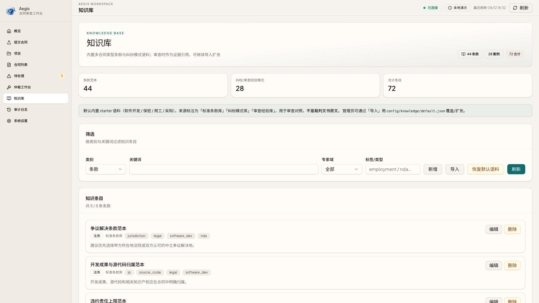Edit the 争议解决条款范本 entry
539x303 pixels.
tap(494, 229)
